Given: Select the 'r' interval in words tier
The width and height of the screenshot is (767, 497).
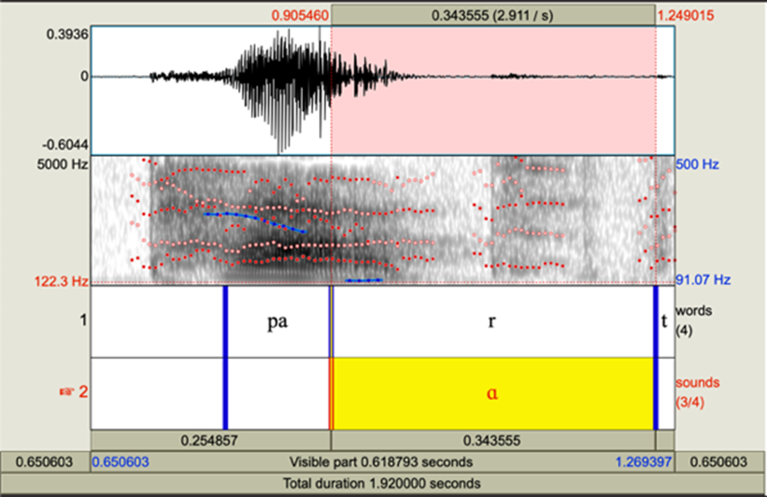Looking at the screenshot, I should pyautogui.click(x=492, y=322).
